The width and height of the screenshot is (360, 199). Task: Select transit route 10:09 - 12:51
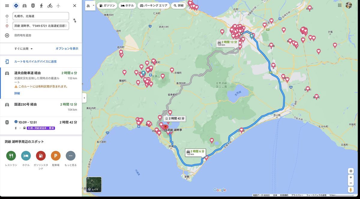(x=41, y=125)
